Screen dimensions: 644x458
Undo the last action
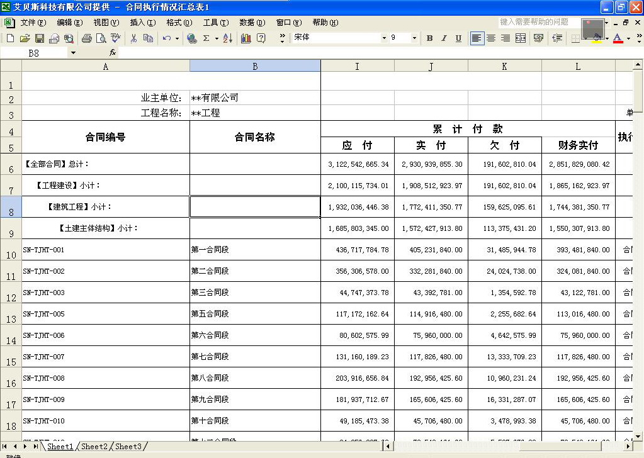167,38
